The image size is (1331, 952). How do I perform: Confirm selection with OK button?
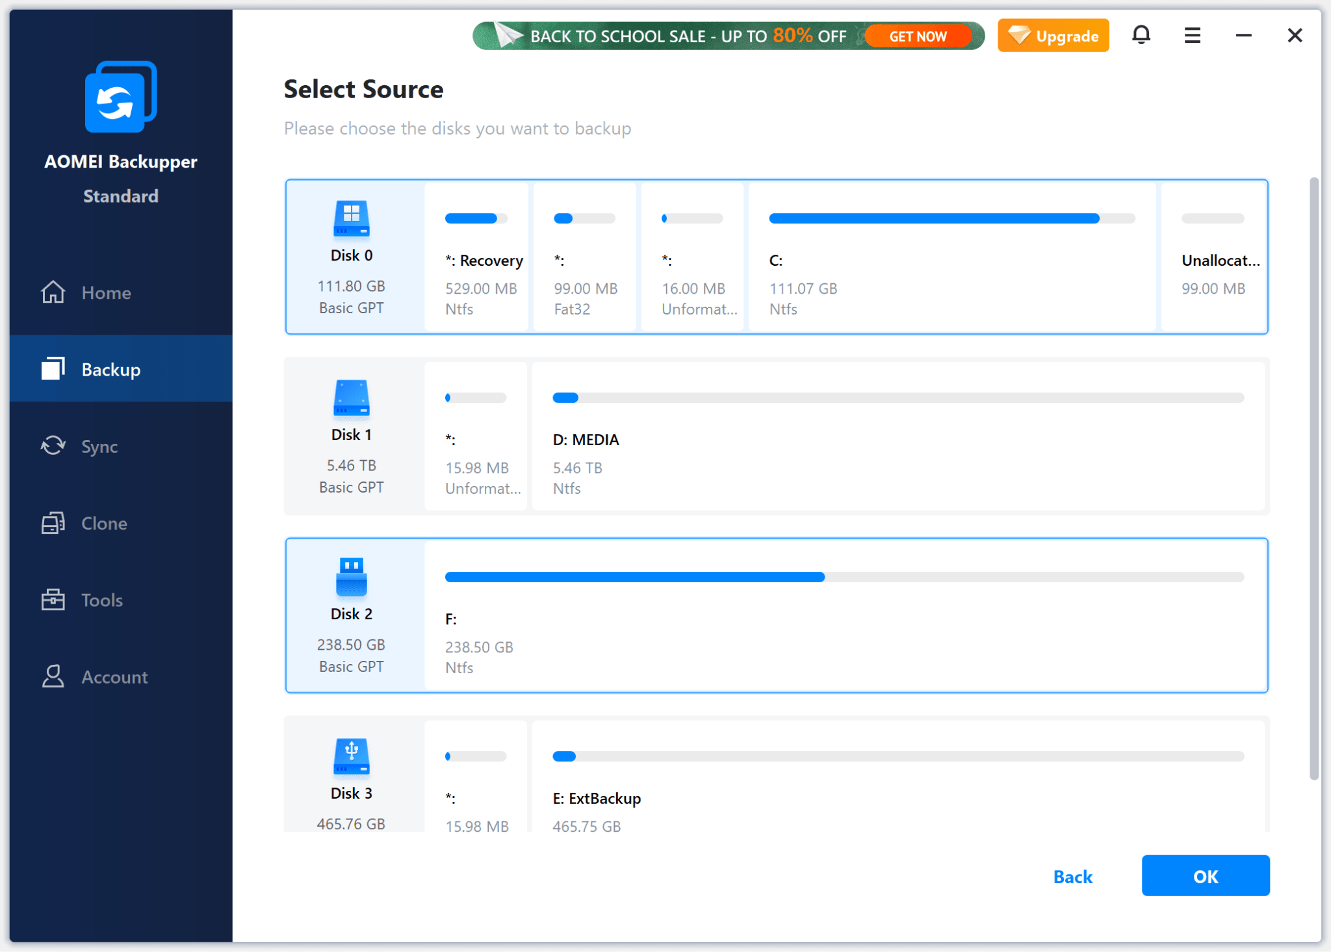coord(1206,876)
